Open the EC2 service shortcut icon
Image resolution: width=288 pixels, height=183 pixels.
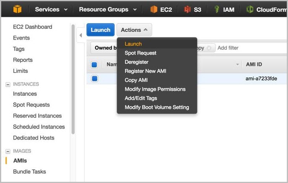click(x=154, y=9)
